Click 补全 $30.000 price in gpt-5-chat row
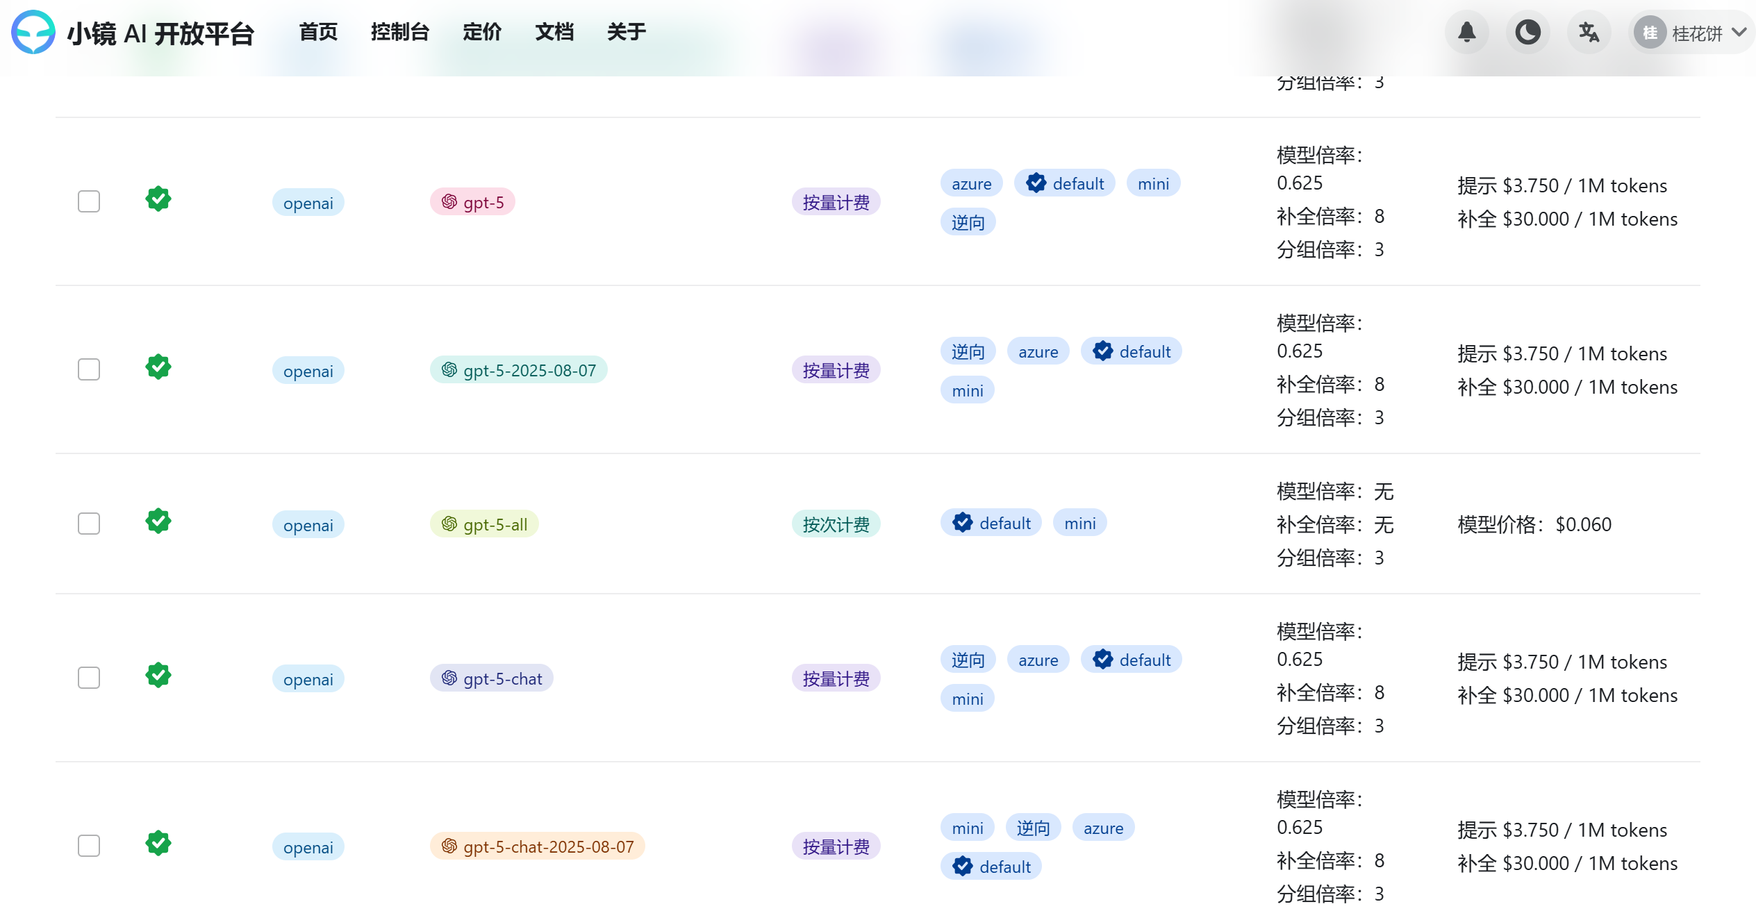 click(1568, 695)
